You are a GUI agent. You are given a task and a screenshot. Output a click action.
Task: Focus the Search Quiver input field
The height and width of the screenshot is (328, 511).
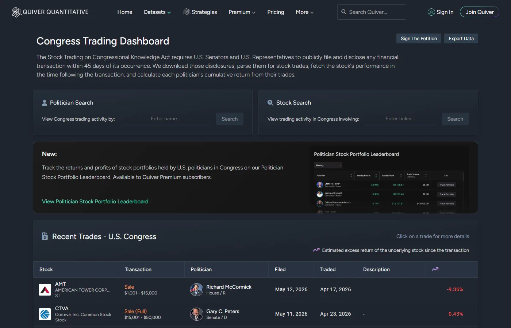tap(372, 12)
